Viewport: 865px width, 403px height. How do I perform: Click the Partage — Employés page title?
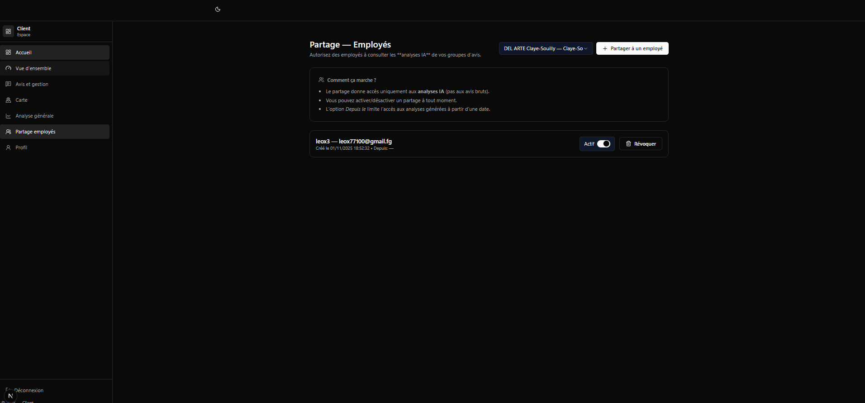(350, 45)
